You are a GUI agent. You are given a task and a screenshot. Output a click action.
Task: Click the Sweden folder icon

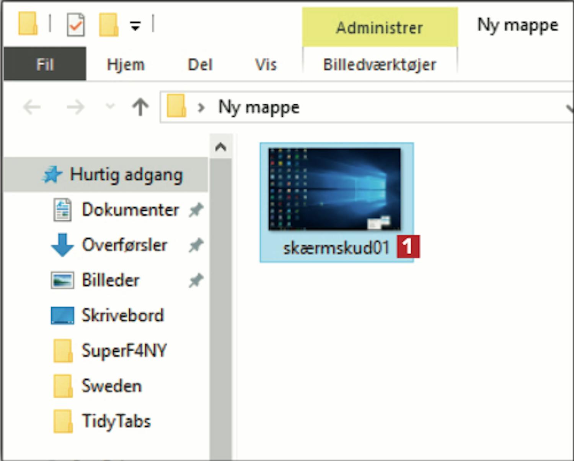(x=63, y=386)
